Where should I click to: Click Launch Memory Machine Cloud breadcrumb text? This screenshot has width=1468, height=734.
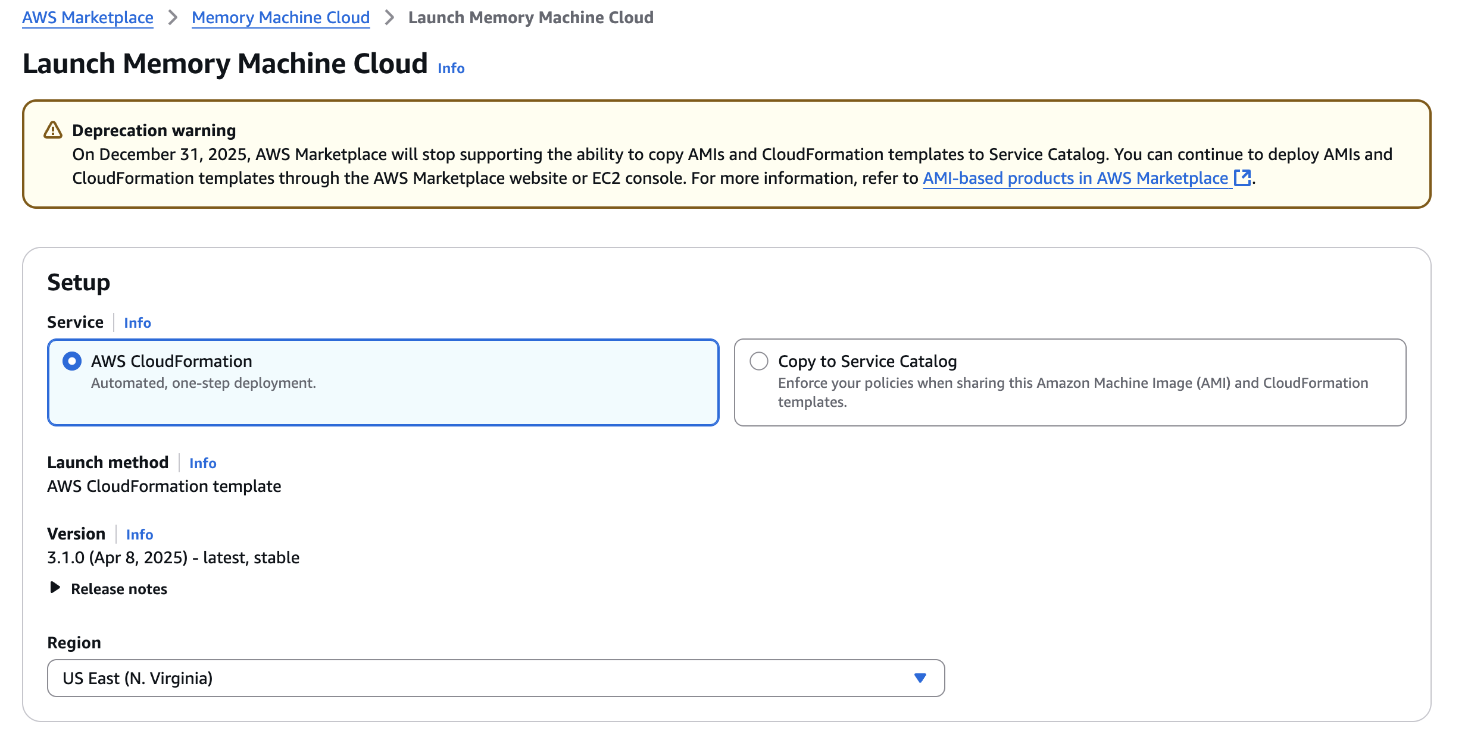click(x=530, y=18)
